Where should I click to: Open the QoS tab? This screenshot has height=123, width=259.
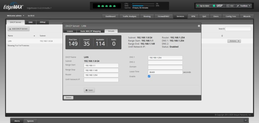coord(204,16)
